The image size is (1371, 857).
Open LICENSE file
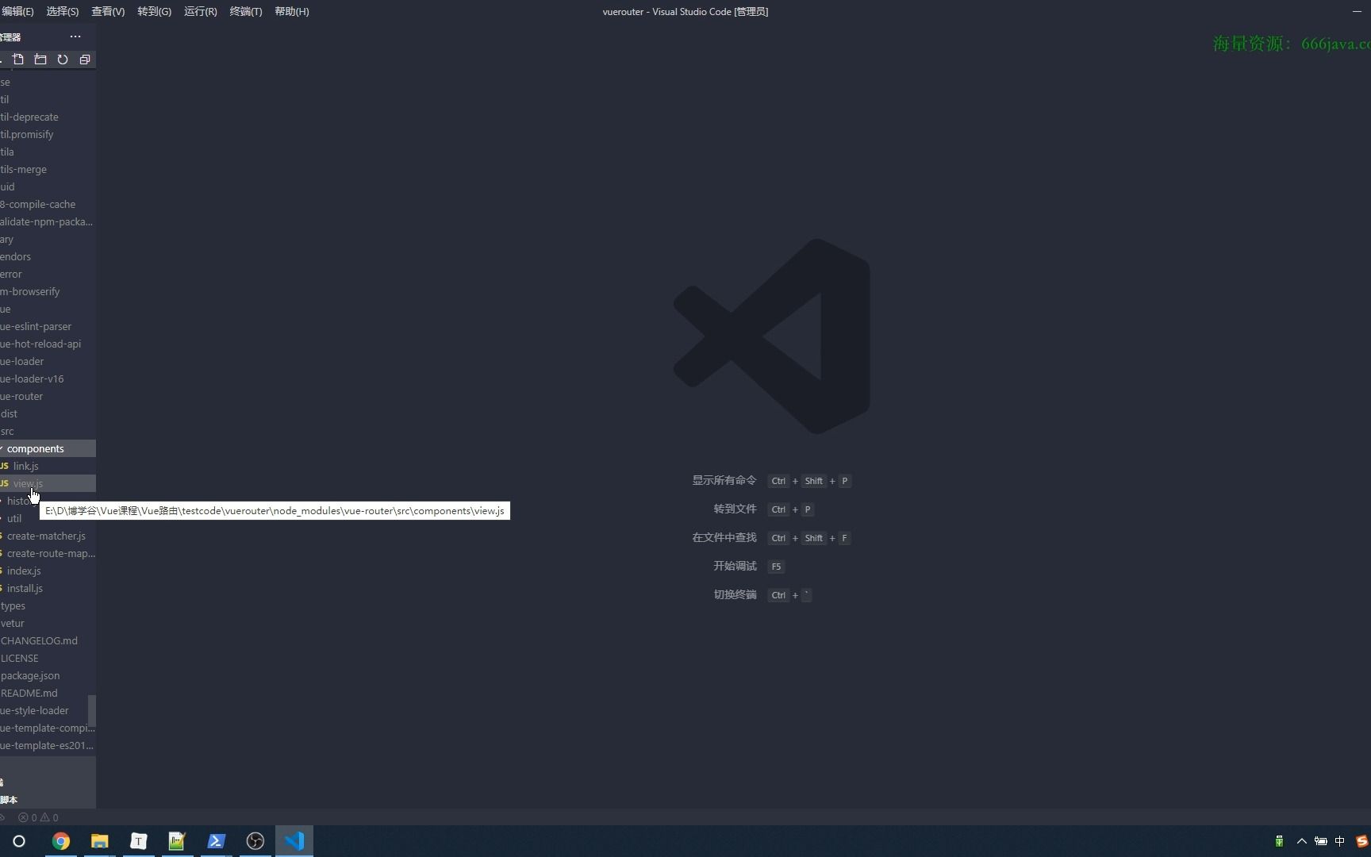[x=48, y=658]
